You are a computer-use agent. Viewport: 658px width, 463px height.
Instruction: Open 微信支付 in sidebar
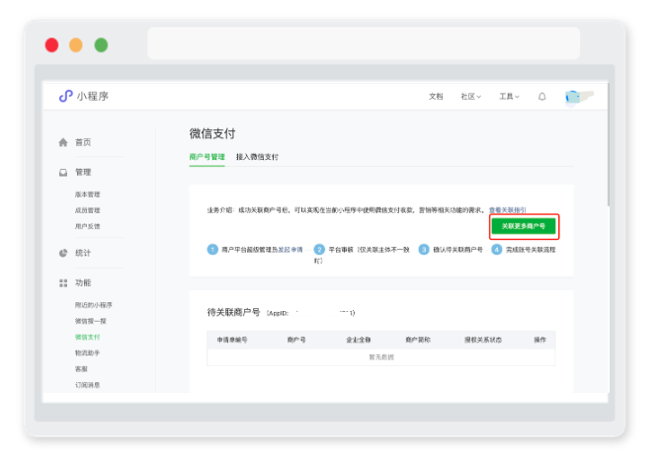pos(87,337)
